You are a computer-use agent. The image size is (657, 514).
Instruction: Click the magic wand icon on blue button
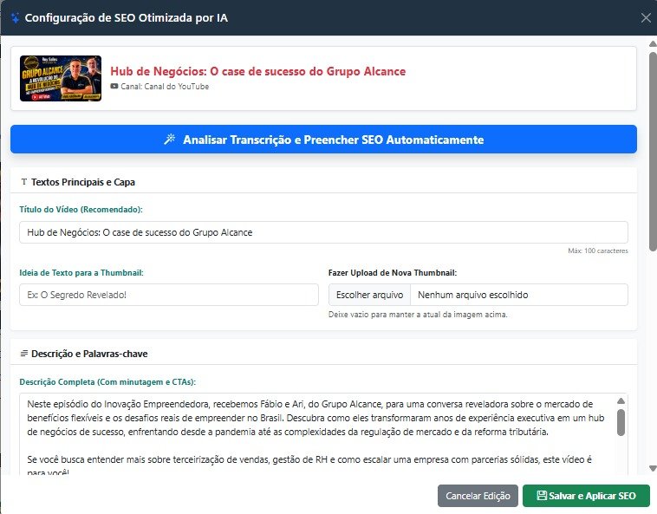tap(170, 139)
